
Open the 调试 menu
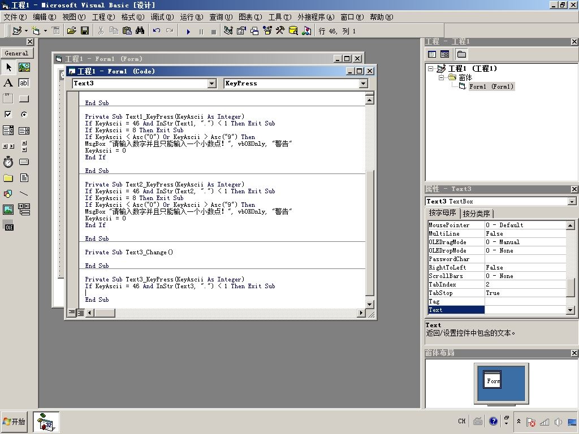click(162, 17)
